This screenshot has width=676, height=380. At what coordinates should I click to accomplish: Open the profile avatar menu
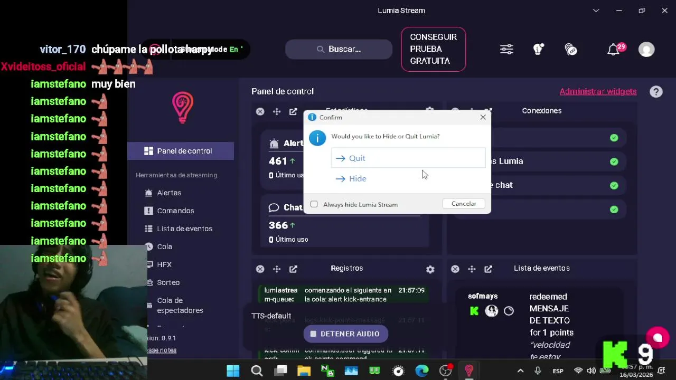(x=646, y=50)
